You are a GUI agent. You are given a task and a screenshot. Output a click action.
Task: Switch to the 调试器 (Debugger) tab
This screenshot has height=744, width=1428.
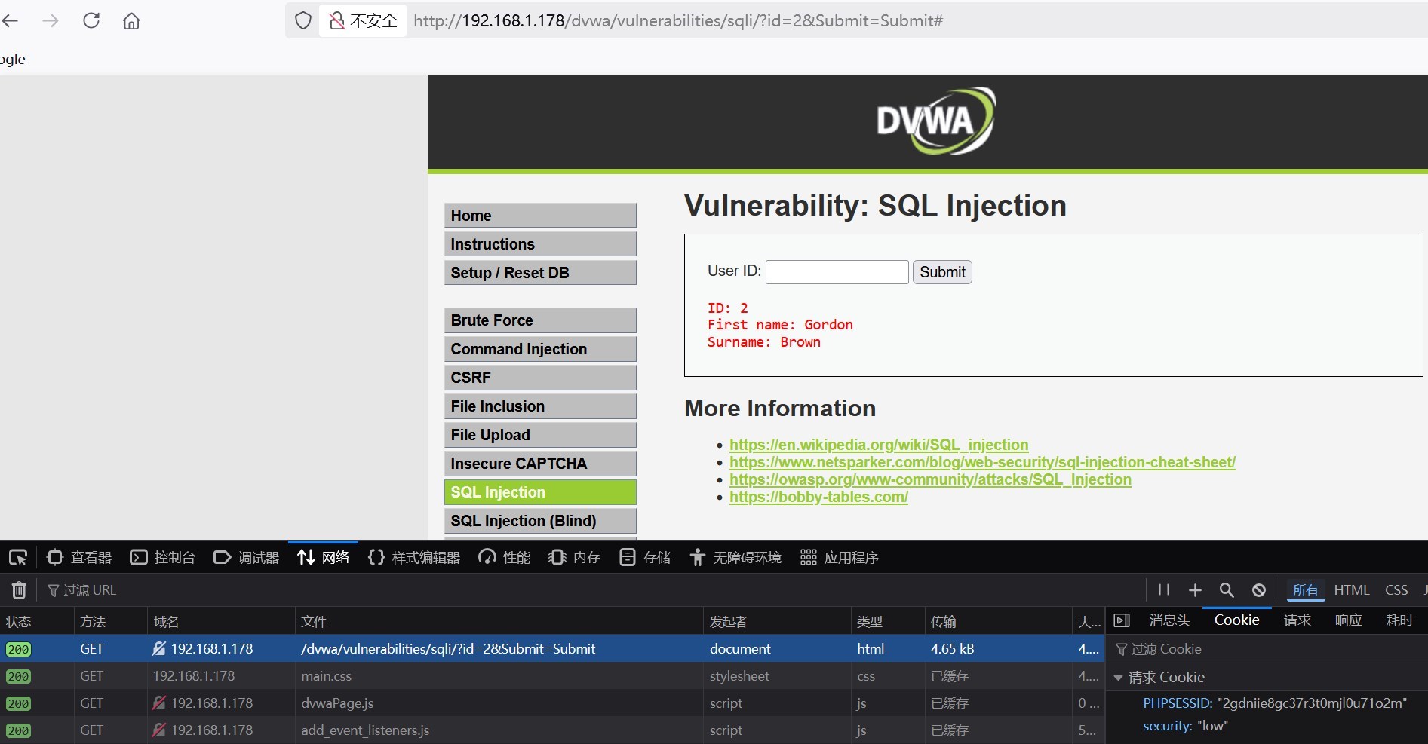coord(247,558)
